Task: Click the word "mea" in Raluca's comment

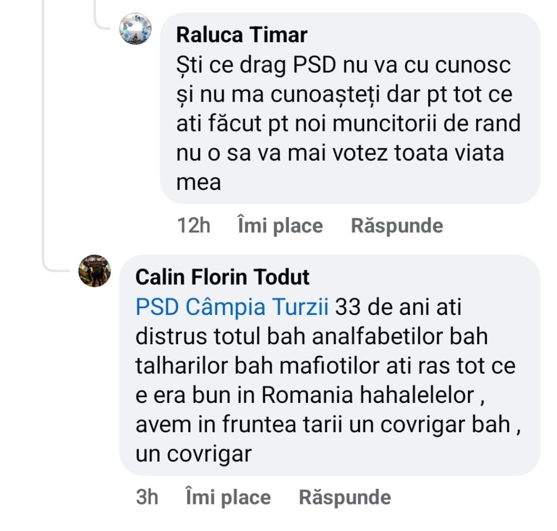Action: 199,182
